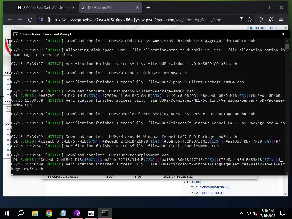Open the Commercial (E) contents link
The height and width of the screenshot is (219, 292).
coord(212,193)
